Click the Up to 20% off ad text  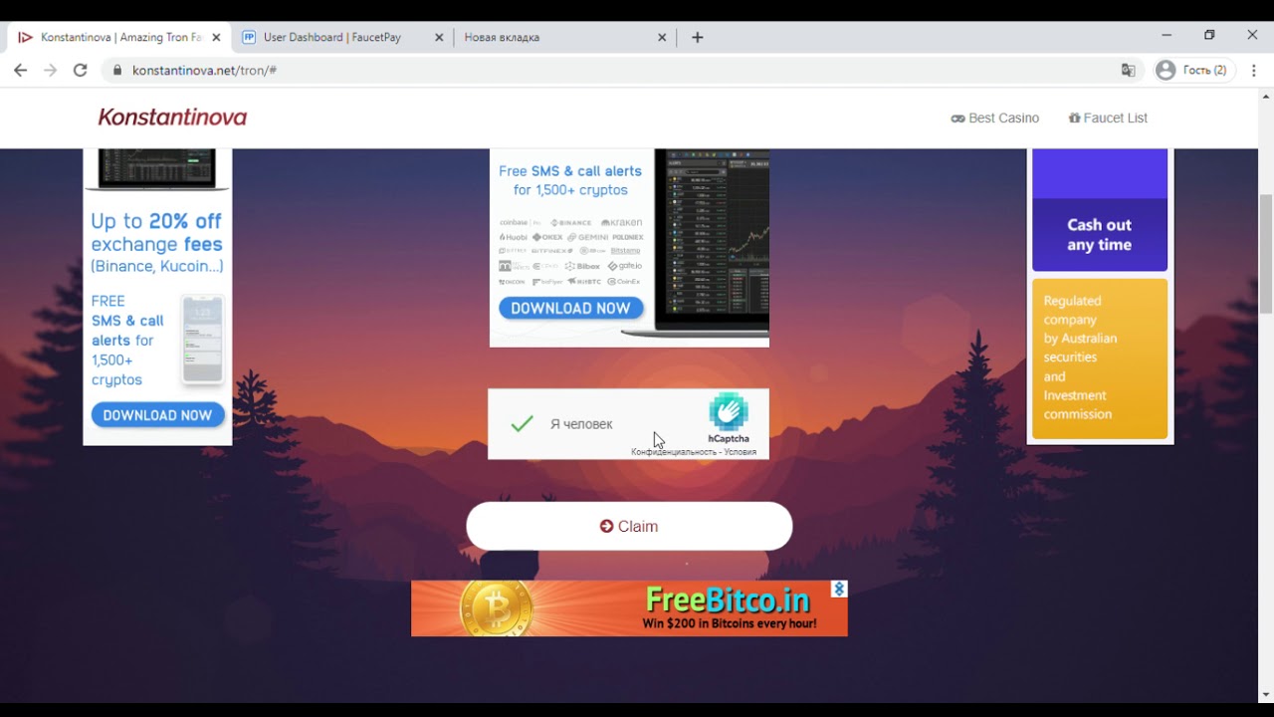[157, 243]
